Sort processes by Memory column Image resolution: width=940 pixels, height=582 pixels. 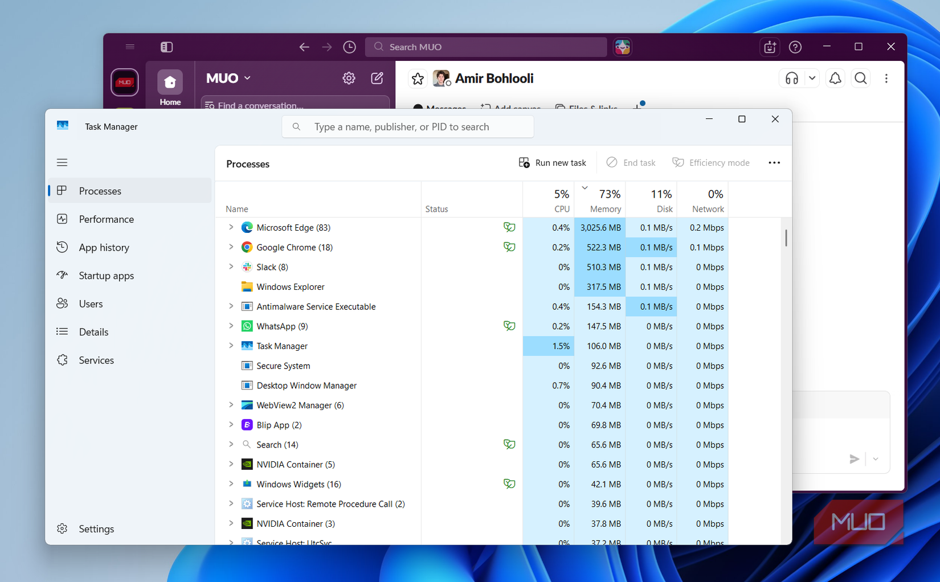[600, 200]
